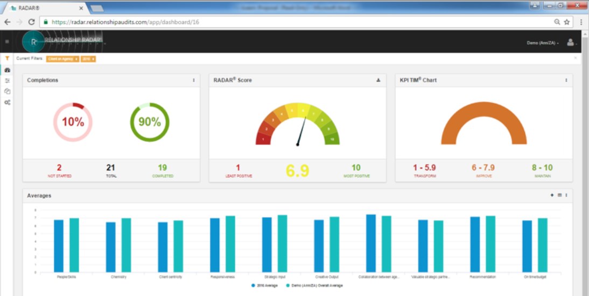Click the People/Skills 2016 average bar
Viewport: 589px width, 296px height.
coord(59,246)
